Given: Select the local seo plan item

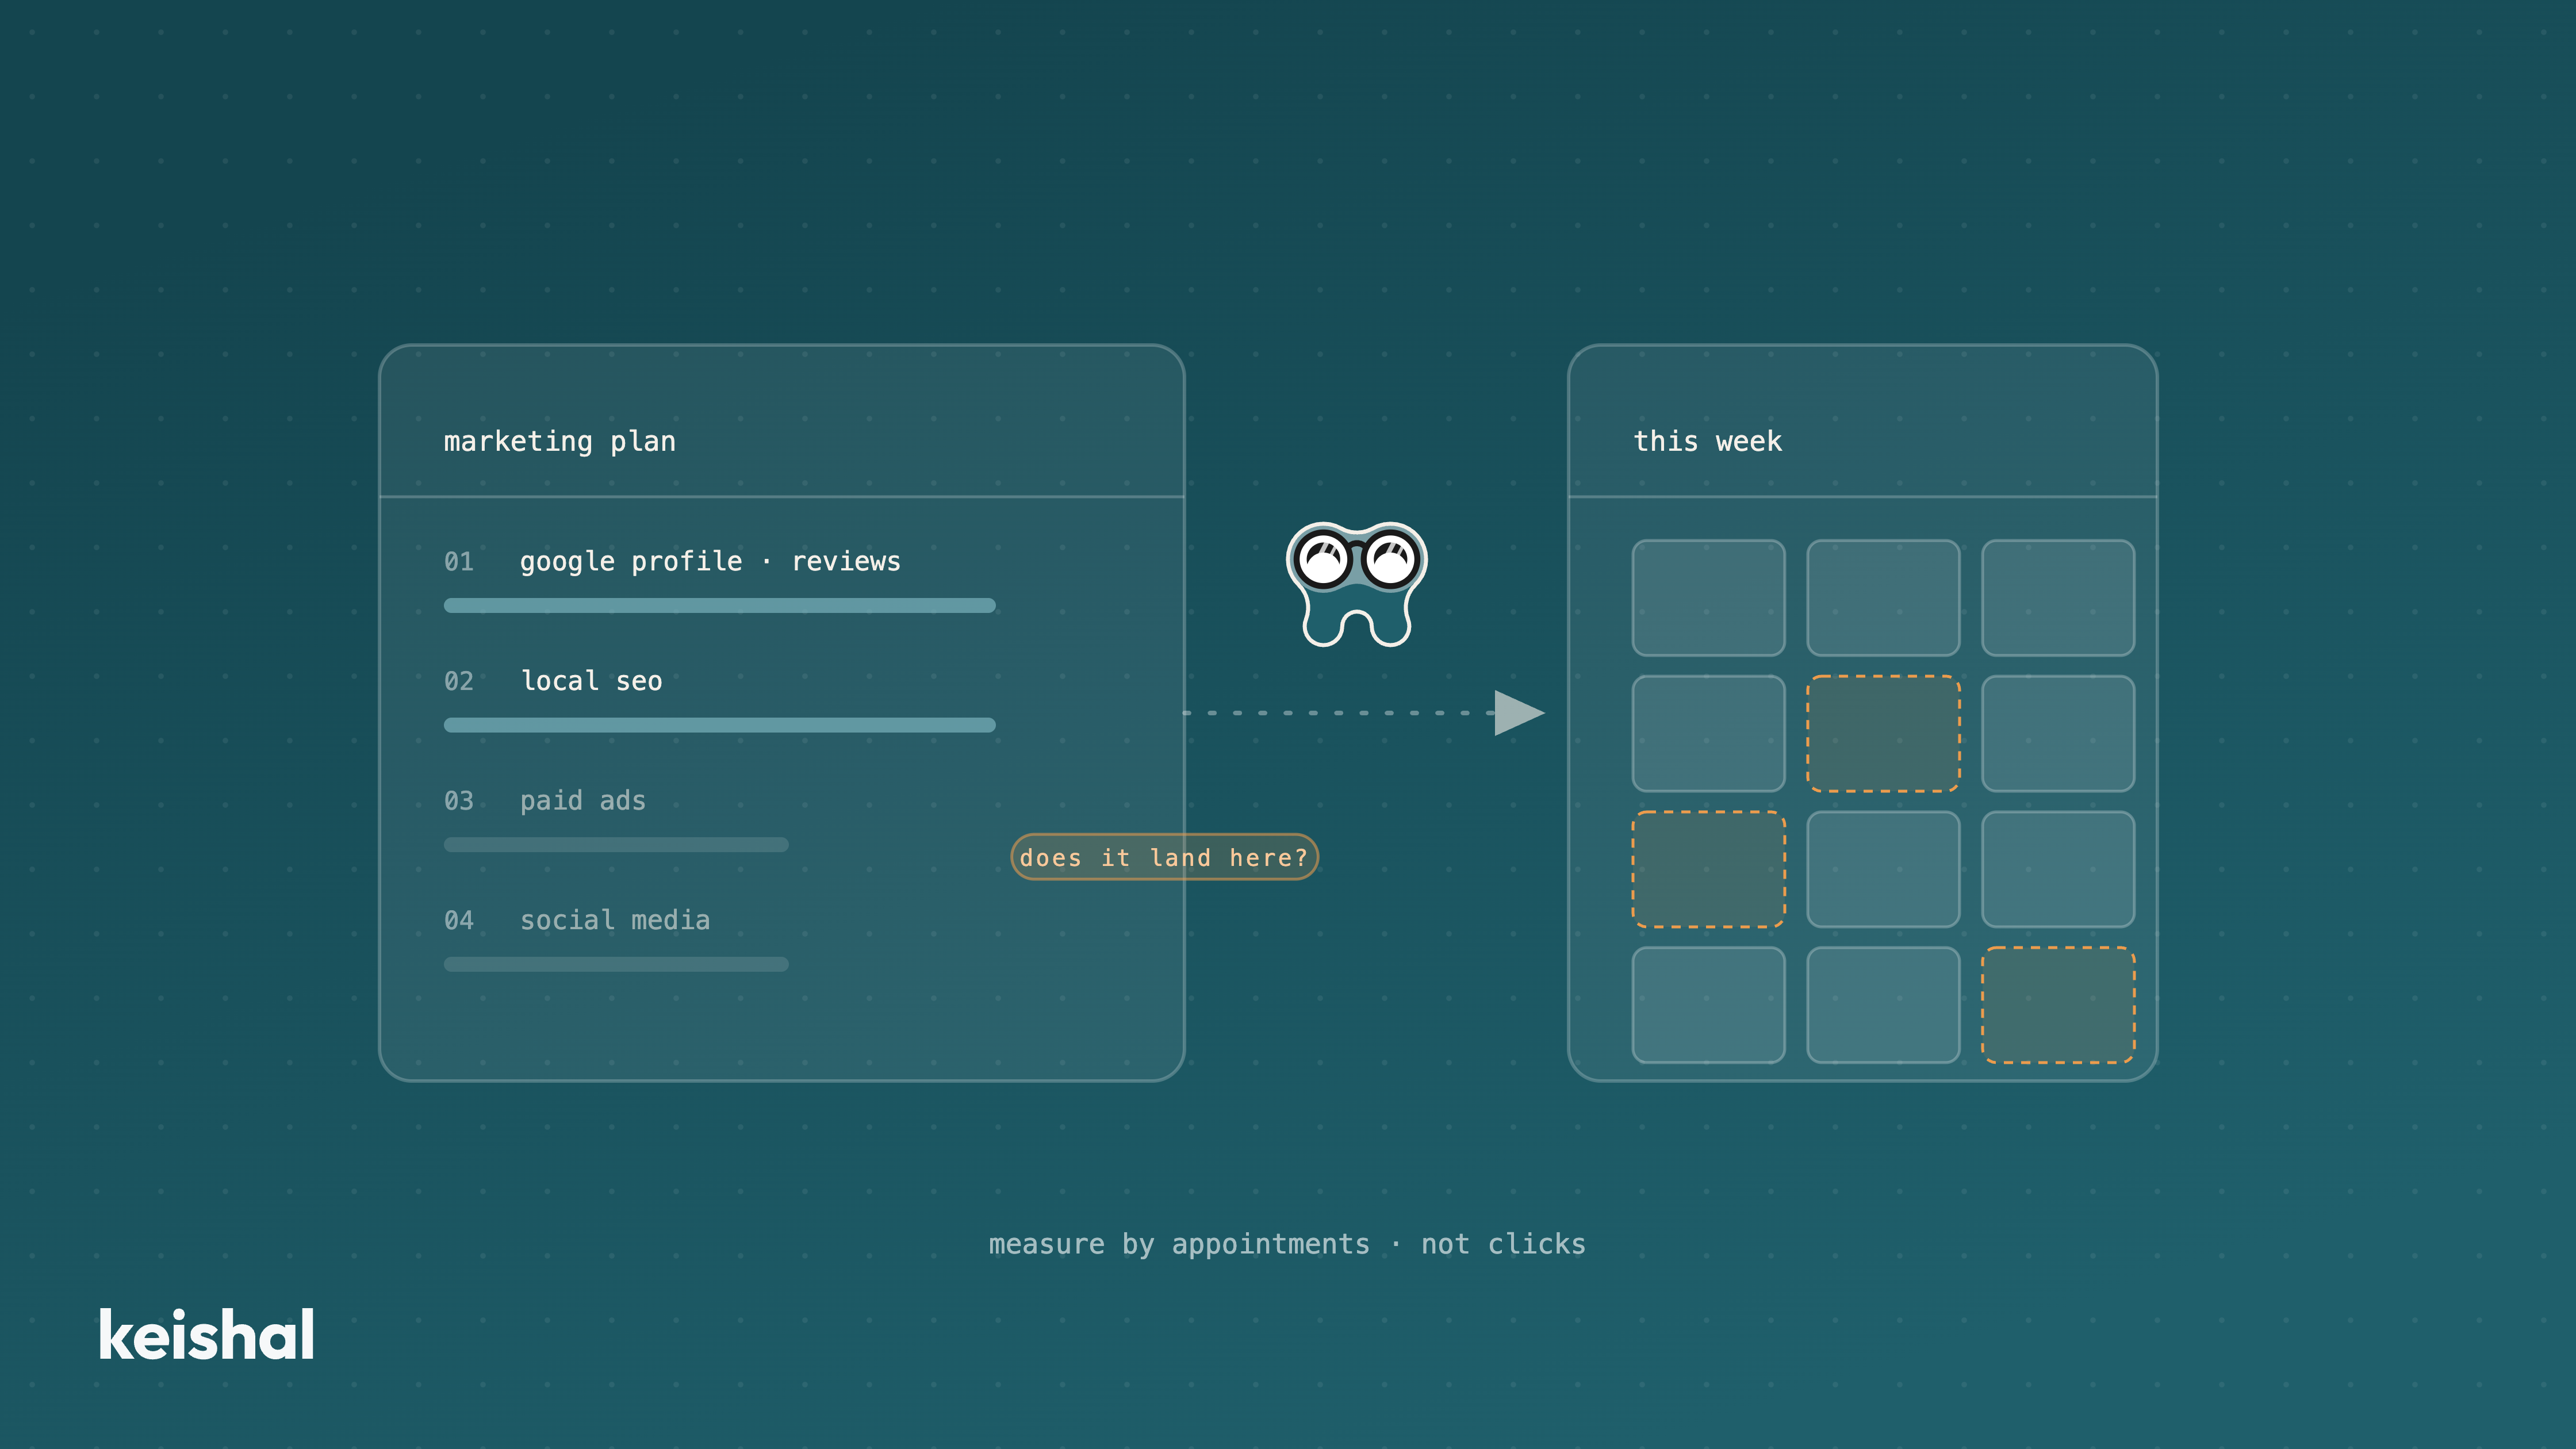Looking at the screenshot, I should (591, 681).
